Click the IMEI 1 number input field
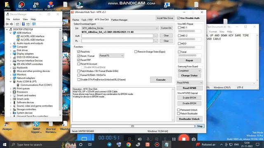The height and width of the screenshot is (148, 264). [x=189, y=31]
